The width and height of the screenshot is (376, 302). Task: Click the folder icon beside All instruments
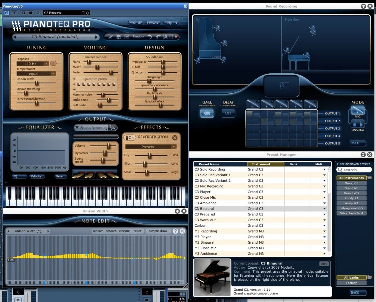370,178
